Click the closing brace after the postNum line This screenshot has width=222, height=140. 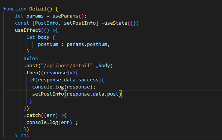click(x=28, y=52)
